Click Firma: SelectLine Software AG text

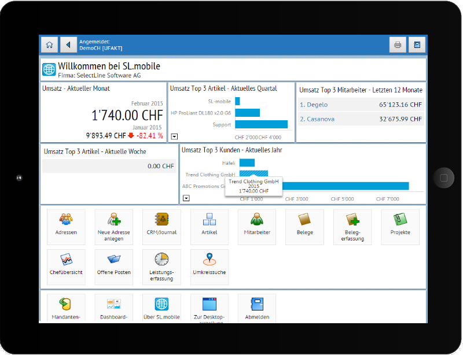pyautogui.click(x=100, y=75)
